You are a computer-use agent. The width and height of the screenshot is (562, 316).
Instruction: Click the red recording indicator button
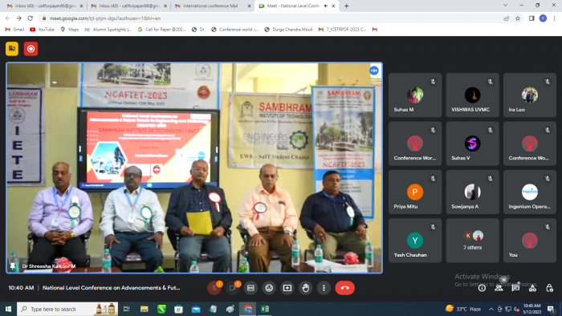31,49
